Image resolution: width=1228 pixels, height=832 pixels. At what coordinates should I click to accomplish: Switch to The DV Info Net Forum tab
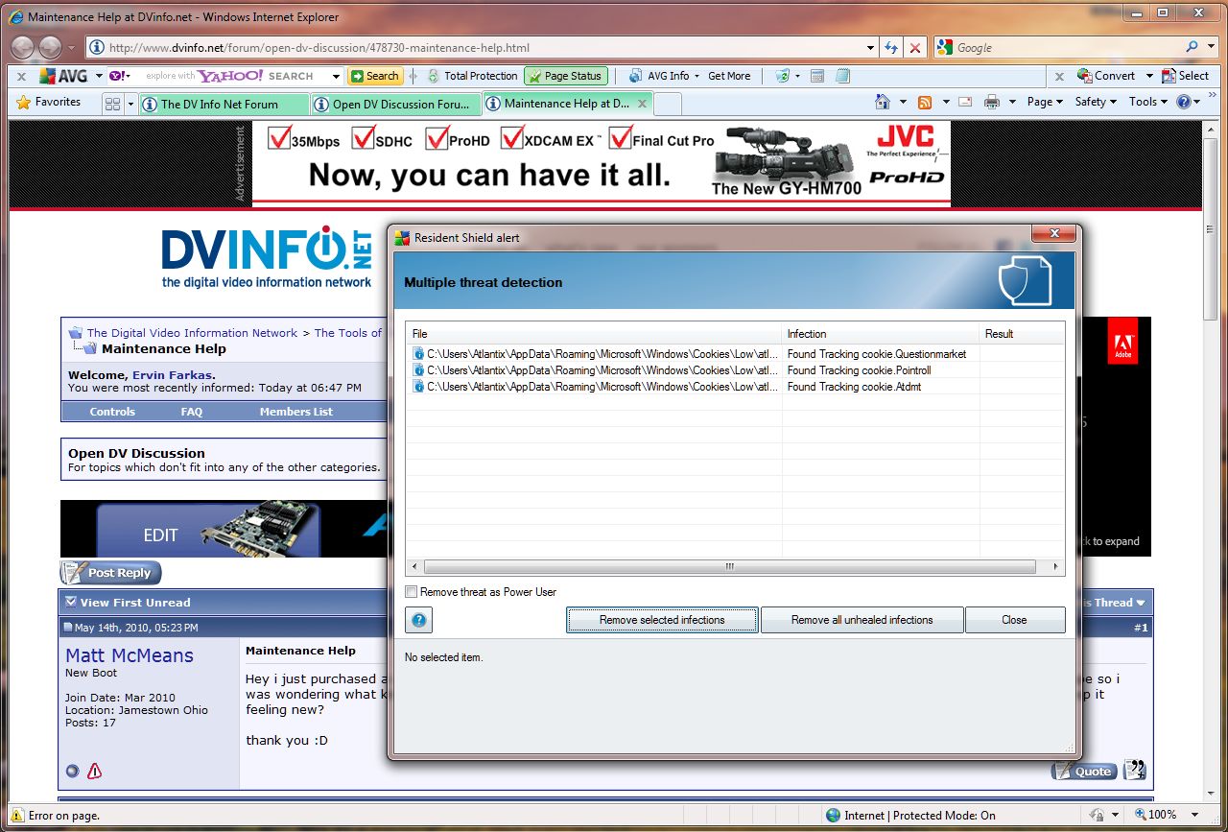pyautogui.click(x=223, y=104)
